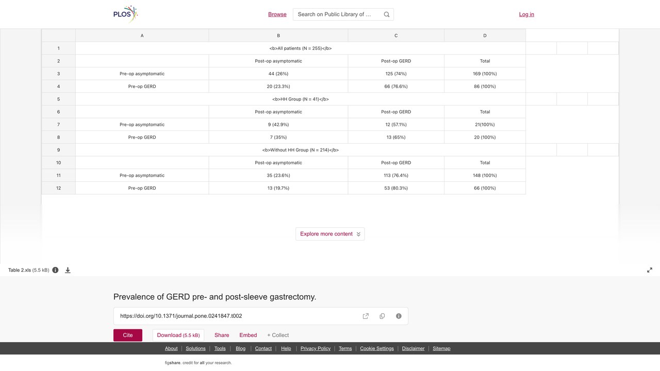The height and width of the screenshot is (371, 660).
Task: Click cell '125 (74%)'
Action: coord(396,74)
